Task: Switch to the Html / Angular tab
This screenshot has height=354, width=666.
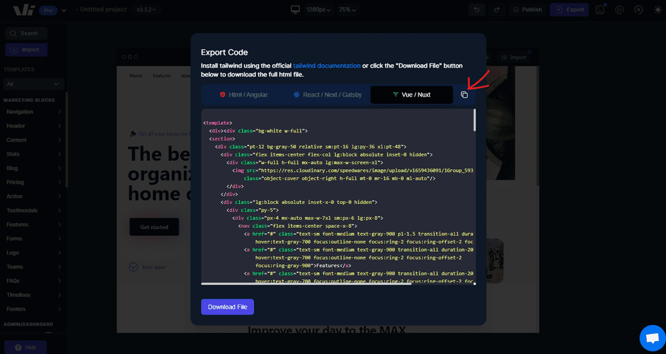Action: (244, 95)
